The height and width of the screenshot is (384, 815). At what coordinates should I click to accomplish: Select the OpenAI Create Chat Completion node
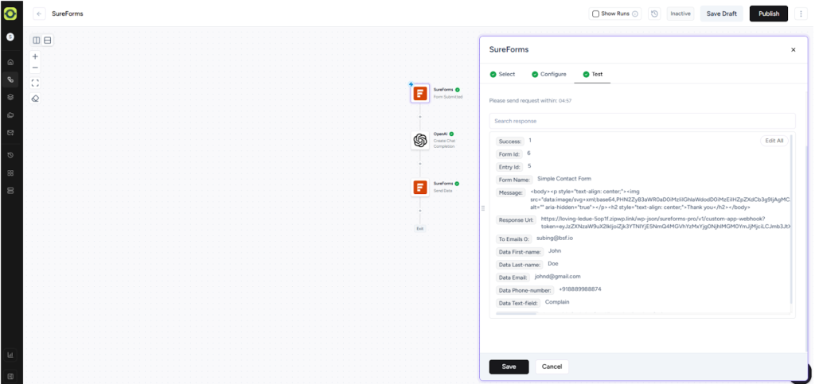[x=420, y=141]
